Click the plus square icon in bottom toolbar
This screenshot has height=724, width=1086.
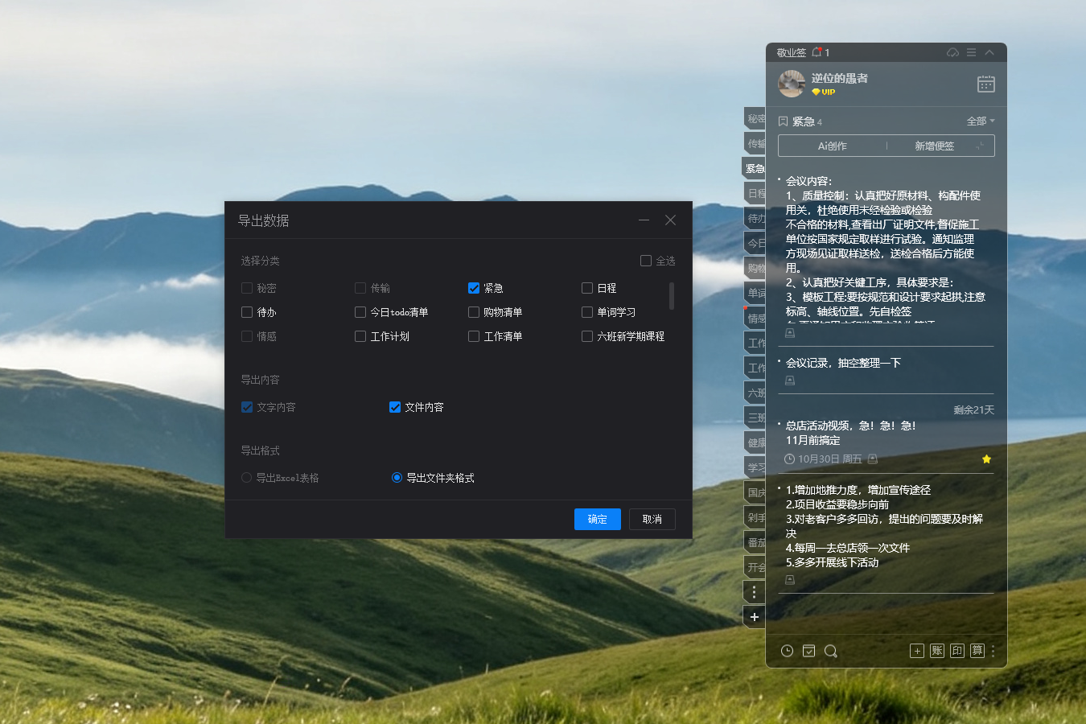(x=917, y=651)
